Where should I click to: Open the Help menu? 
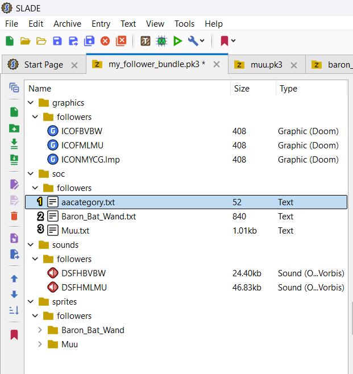[x=214, y=24]
